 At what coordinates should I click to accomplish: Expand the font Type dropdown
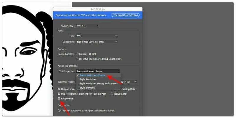pyautogui.click(x=97, y=36)
